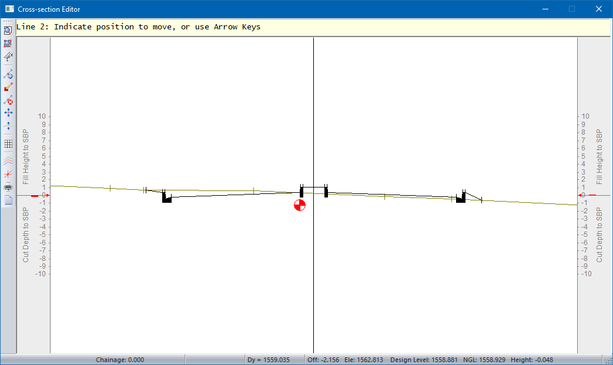This screenshot has width=613, height=365.
Task: Click the delete point tool icon
Action: pyautogui.click(x=8, y=101)
